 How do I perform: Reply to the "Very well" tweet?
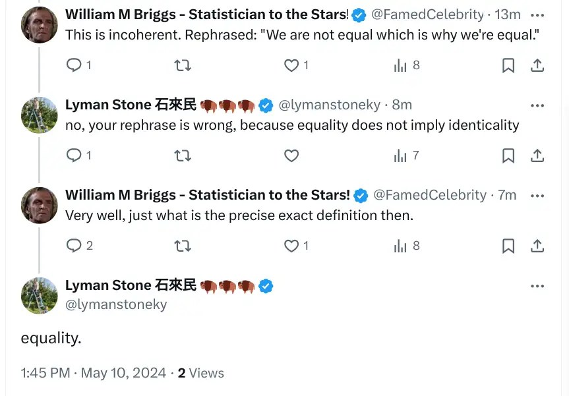click(x=75, y=246)
